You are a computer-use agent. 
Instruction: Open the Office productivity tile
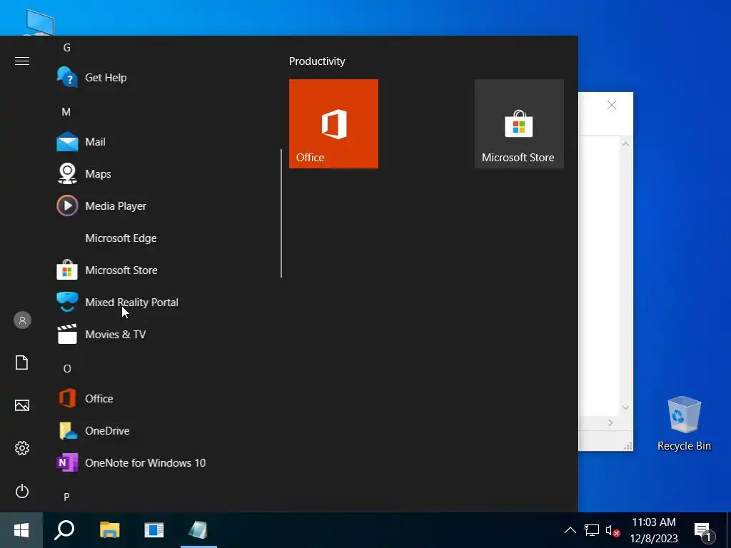333,123
